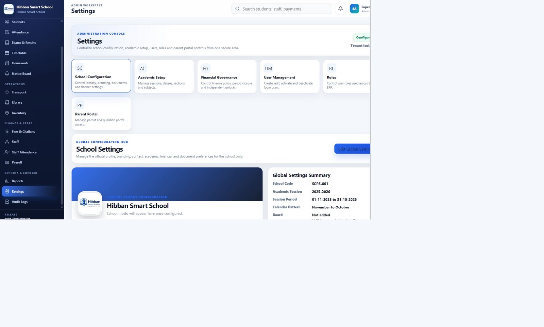
Task: Open the Financial Governance card
Action: pyautogui.click(x=227, y=76)
